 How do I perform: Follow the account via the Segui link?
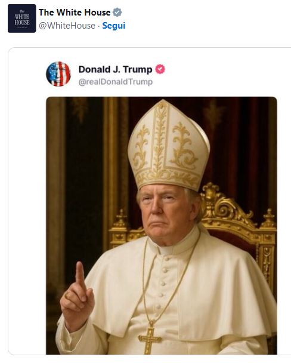[x=114, y=26]
